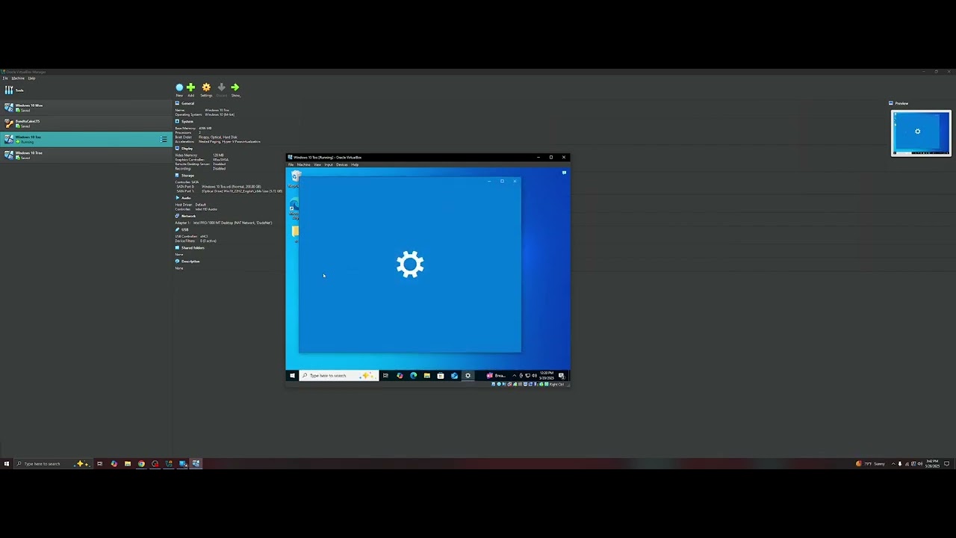Show hidden icons in host system tray
This screenshot has height=538, width=956.
click(893, 464)
